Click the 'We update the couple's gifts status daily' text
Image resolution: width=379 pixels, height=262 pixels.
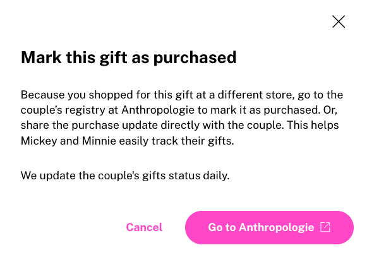pos(125,176)
